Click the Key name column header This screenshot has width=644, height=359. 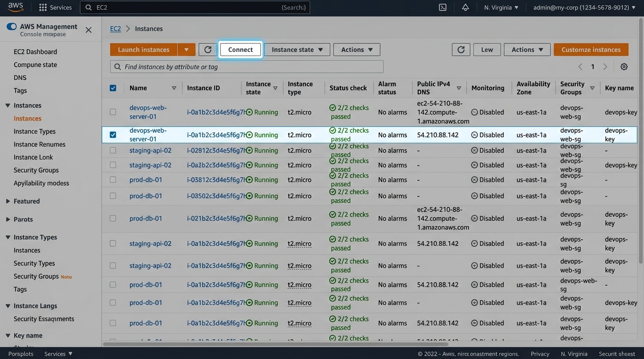(619, 88)
